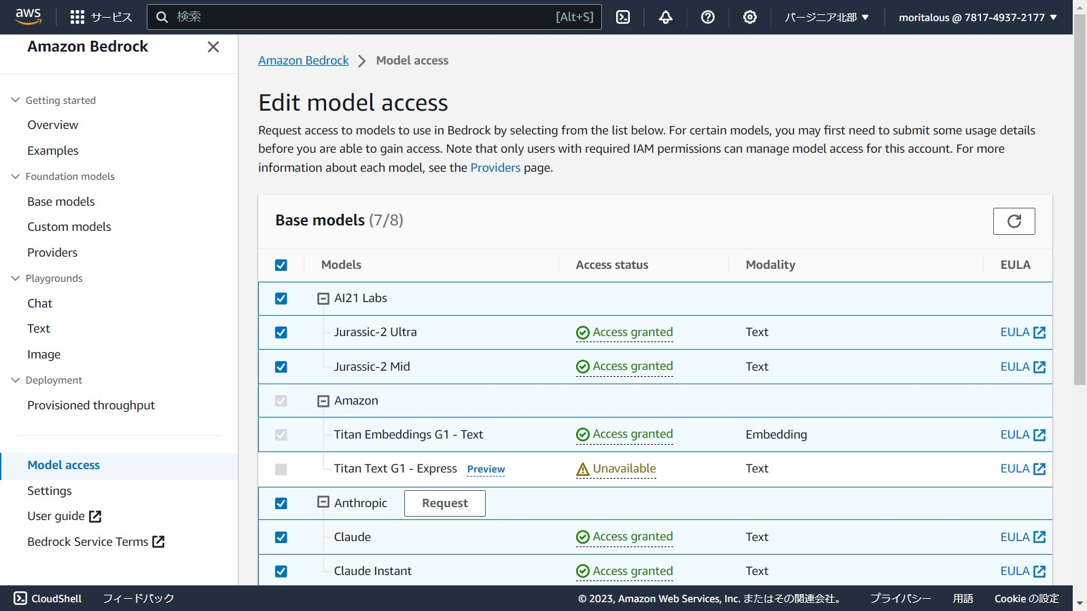Open the Chat playground in the sidebar
Image resolution: width=1087 pixels, height=611 pixels.
click(40, 303)
